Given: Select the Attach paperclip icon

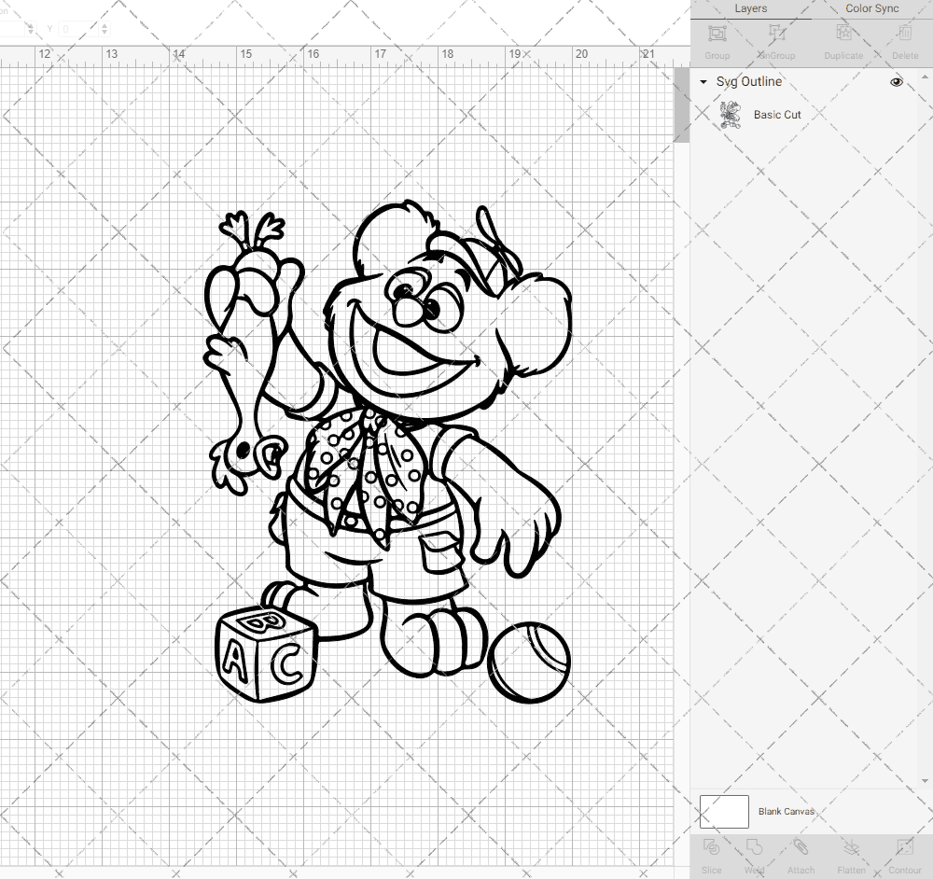Looking at the screenshot, I should (801, 847).
